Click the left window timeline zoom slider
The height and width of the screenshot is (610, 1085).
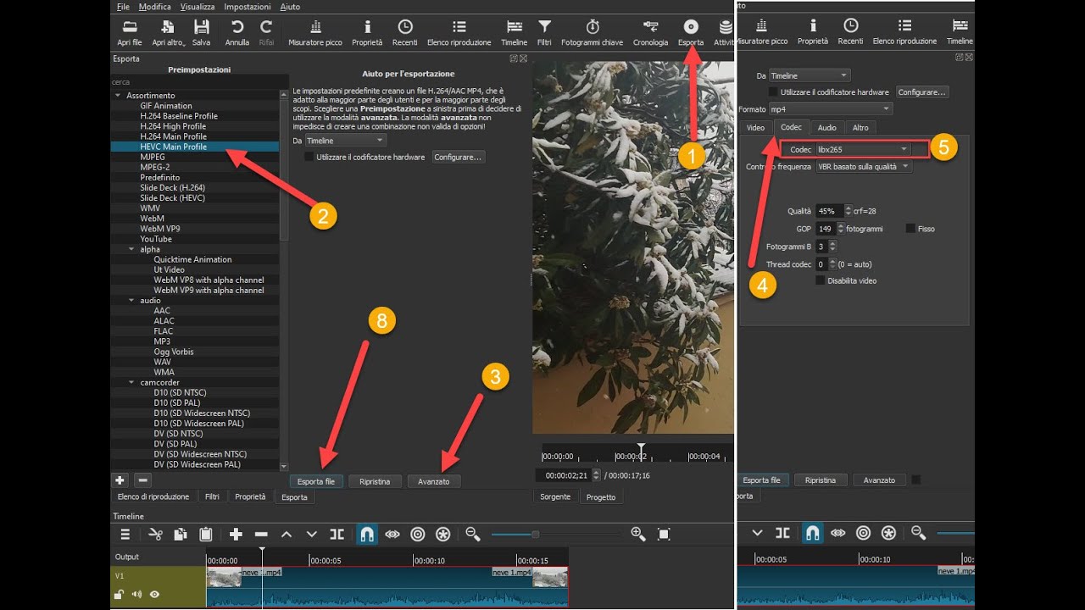pos(556,534)
